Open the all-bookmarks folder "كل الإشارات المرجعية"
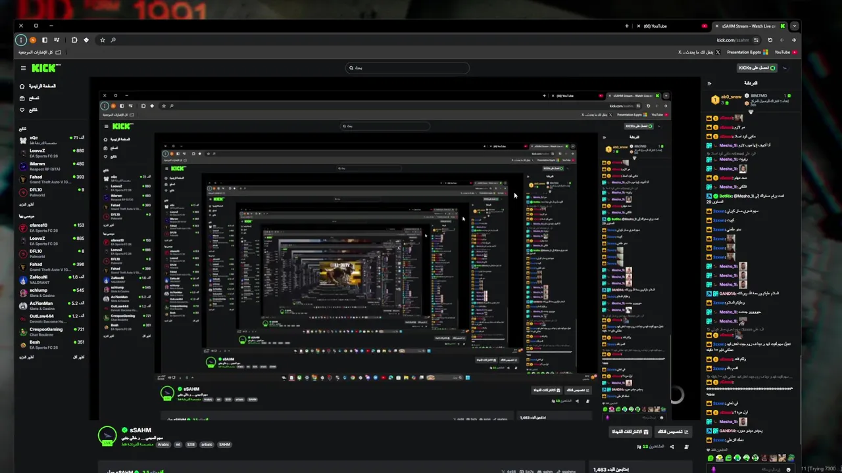The image size is (842, 473). [x=39, y=52]
